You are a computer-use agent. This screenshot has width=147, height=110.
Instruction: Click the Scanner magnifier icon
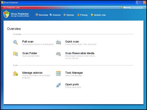coord(51,15)
